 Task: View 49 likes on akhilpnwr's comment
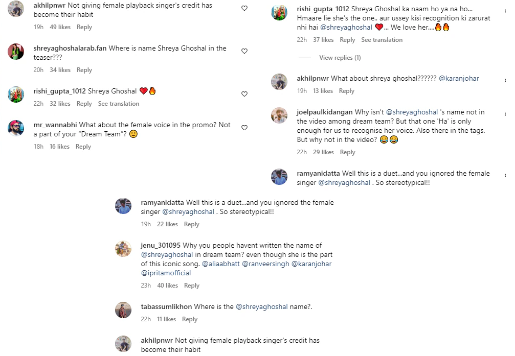tap(60, 27)
